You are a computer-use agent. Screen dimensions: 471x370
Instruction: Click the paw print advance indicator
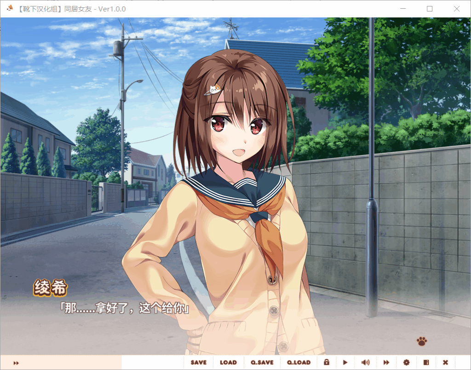pos(422,341)
